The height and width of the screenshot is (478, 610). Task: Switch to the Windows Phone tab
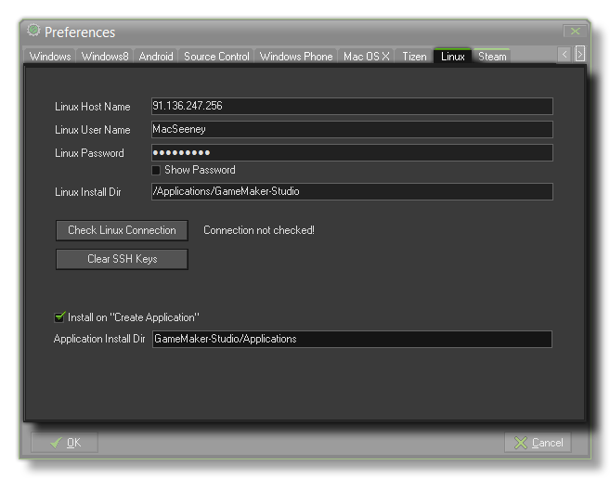[295, 57]
